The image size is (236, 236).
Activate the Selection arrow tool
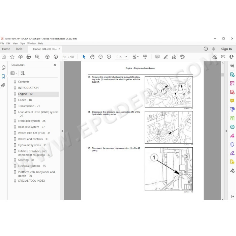pyautogui.click(x=84, y=57)
